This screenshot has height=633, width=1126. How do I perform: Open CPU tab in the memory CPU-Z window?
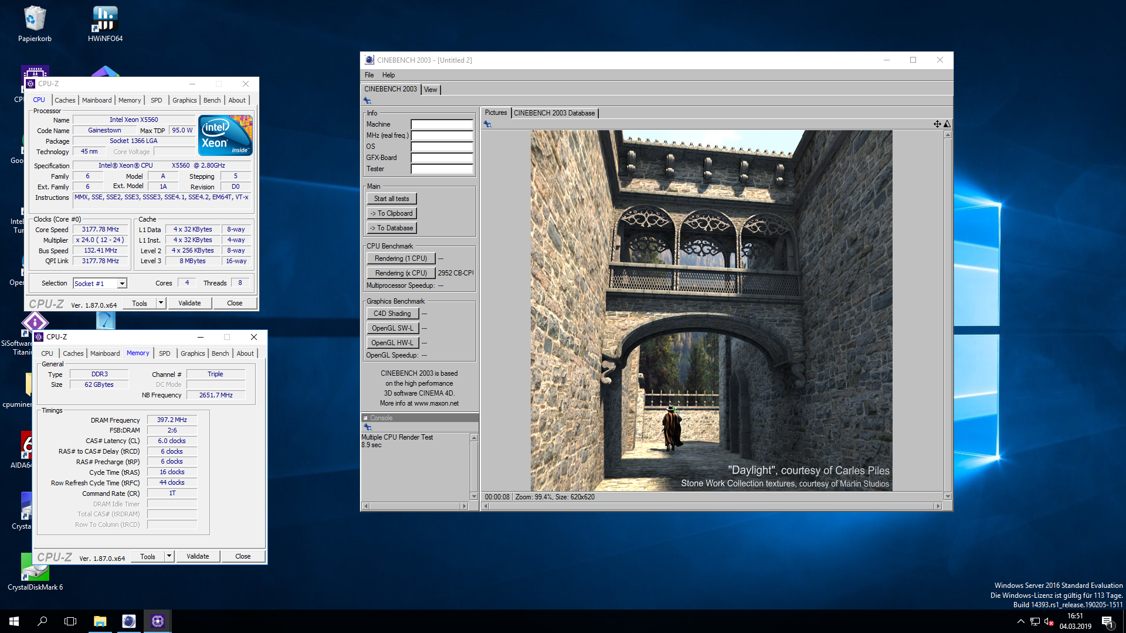(x=48, y=353)
